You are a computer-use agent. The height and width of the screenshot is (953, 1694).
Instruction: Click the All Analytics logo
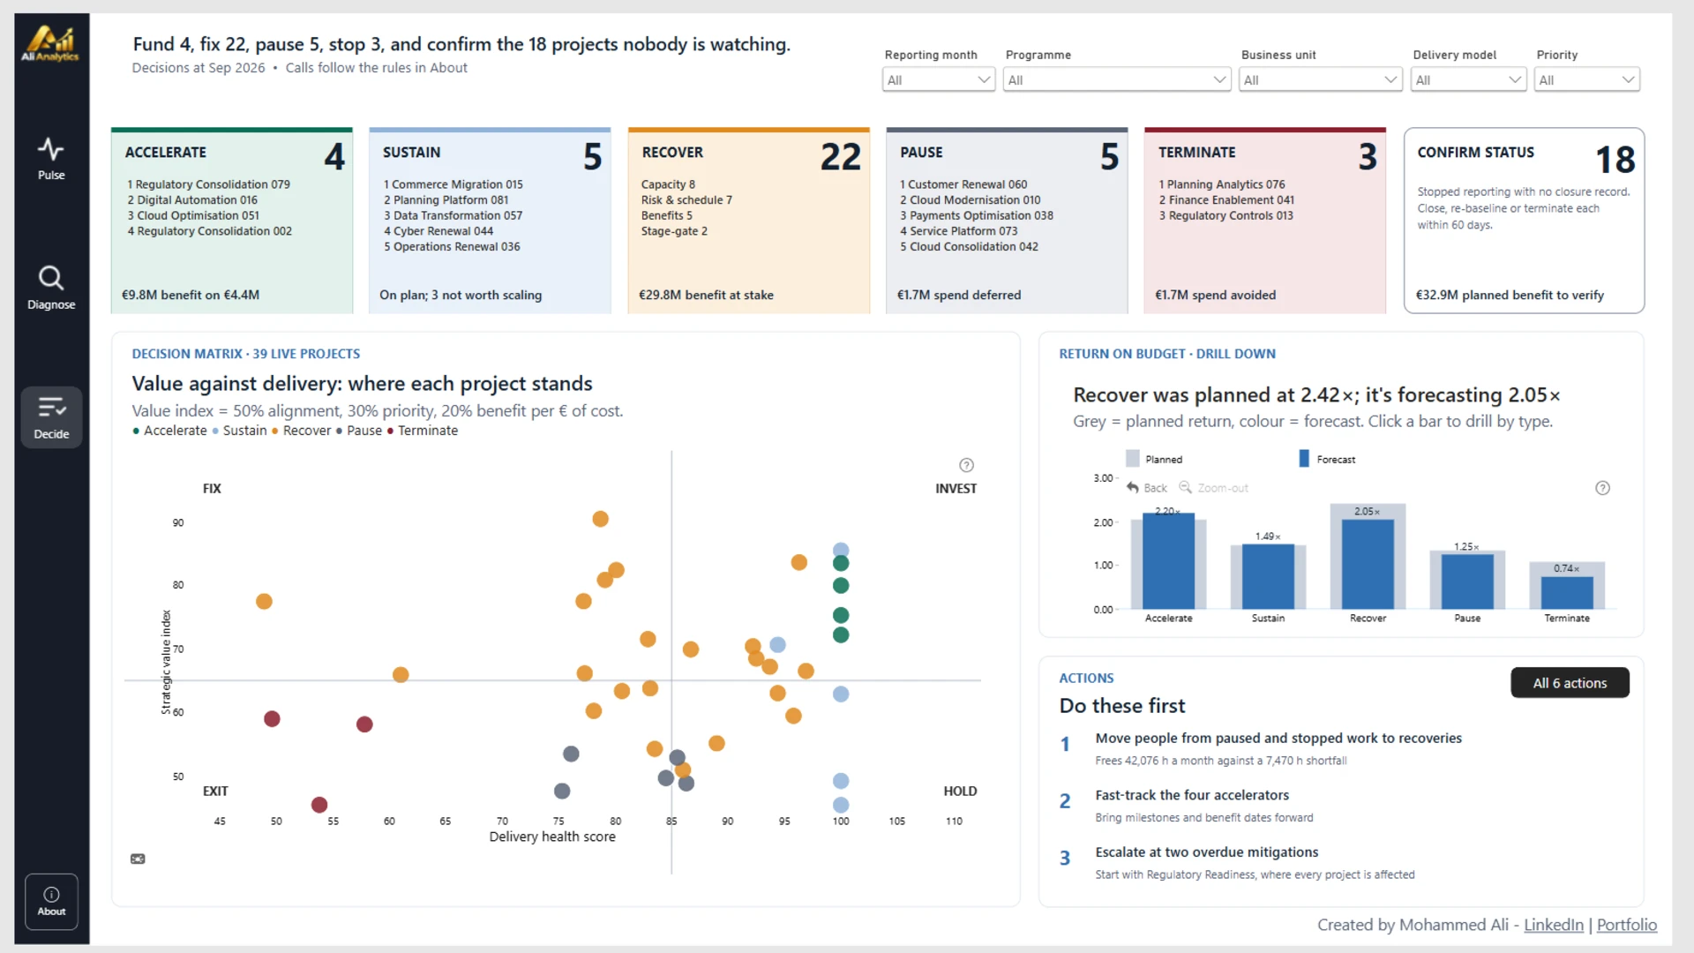pyautogui.click(x=50, y=43)
